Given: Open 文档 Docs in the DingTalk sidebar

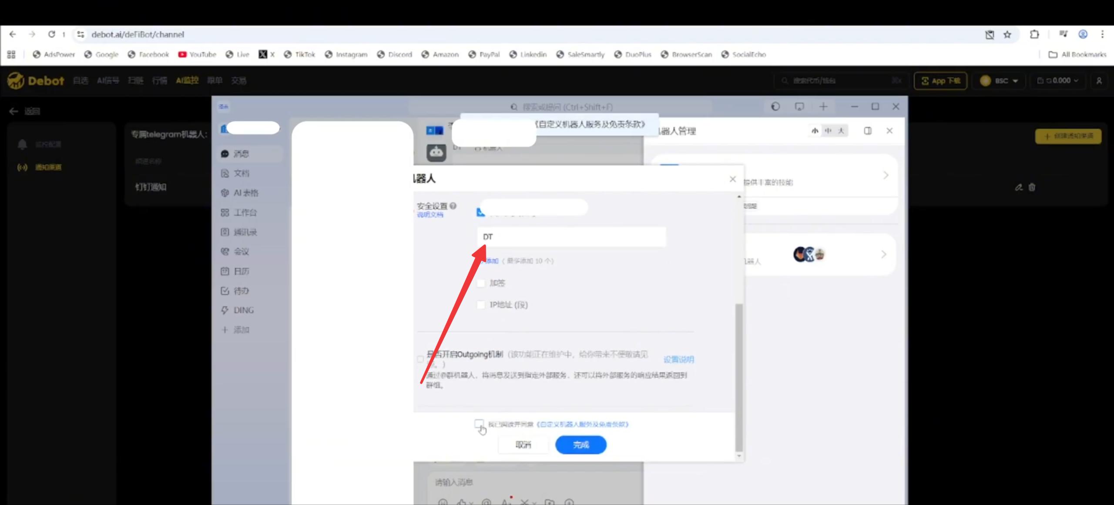Looking at the screenshot, I should [x=241, y=173].
